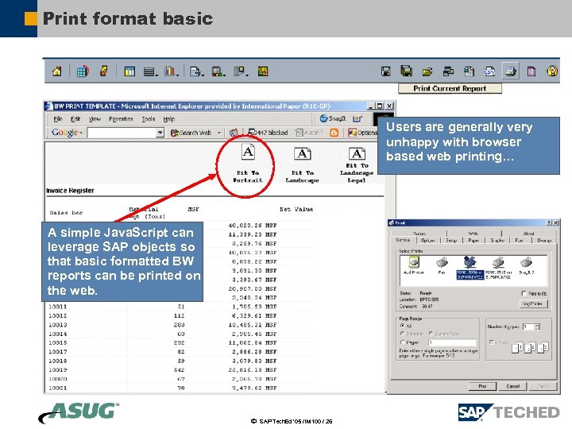The height and width of the screenshot is (429, 572).
Task: Click the Print button in Print dialog
Action: coord(482,386)
